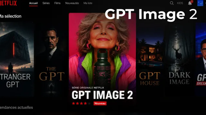Viewport: 206px width, 115px height.
Task: Click the red Nouveau badge
Action: point(100,103)
